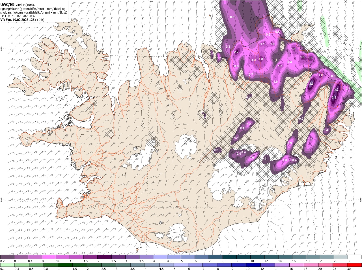Click the lower legend number 30

[x=348, y=269]
